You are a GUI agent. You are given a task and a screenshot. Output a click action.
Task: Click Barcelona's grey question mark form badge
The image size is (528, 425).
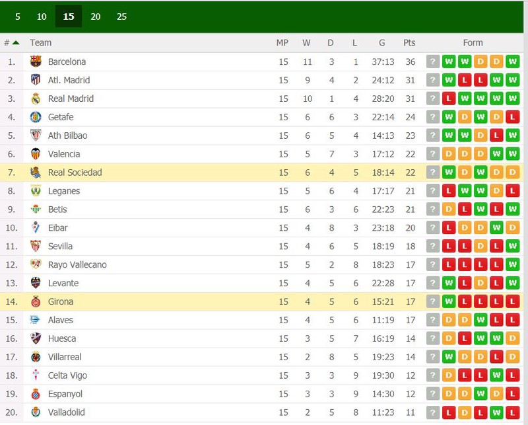[433, 61]
